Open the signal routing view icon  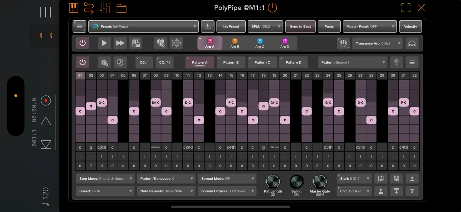(x=89, y=8)
